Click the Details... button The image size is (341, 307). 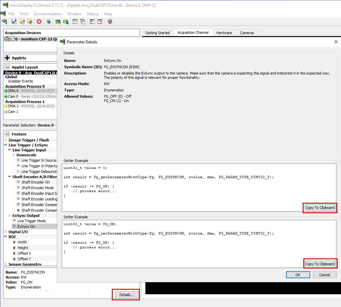126,295
